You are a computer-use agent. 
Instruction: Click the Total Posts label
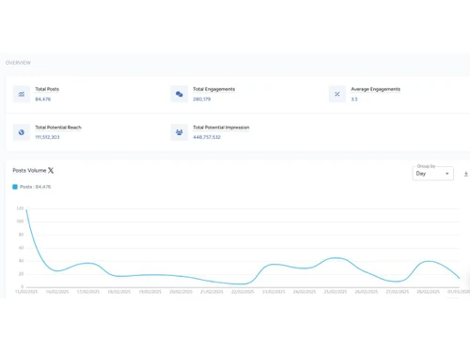(x=47, y=89)
